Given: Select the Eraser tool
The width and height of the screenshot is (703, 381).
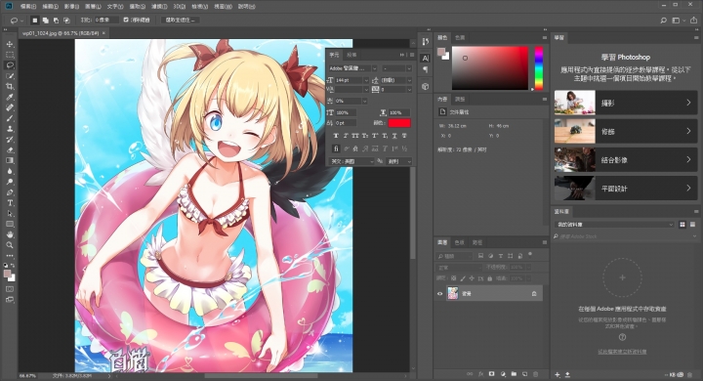Looking at the screenshot, I should point(10,150).
